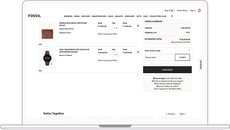230x130 pixels.
Task: Go to Next in Better Together carousel
Action: pos(183,114)
